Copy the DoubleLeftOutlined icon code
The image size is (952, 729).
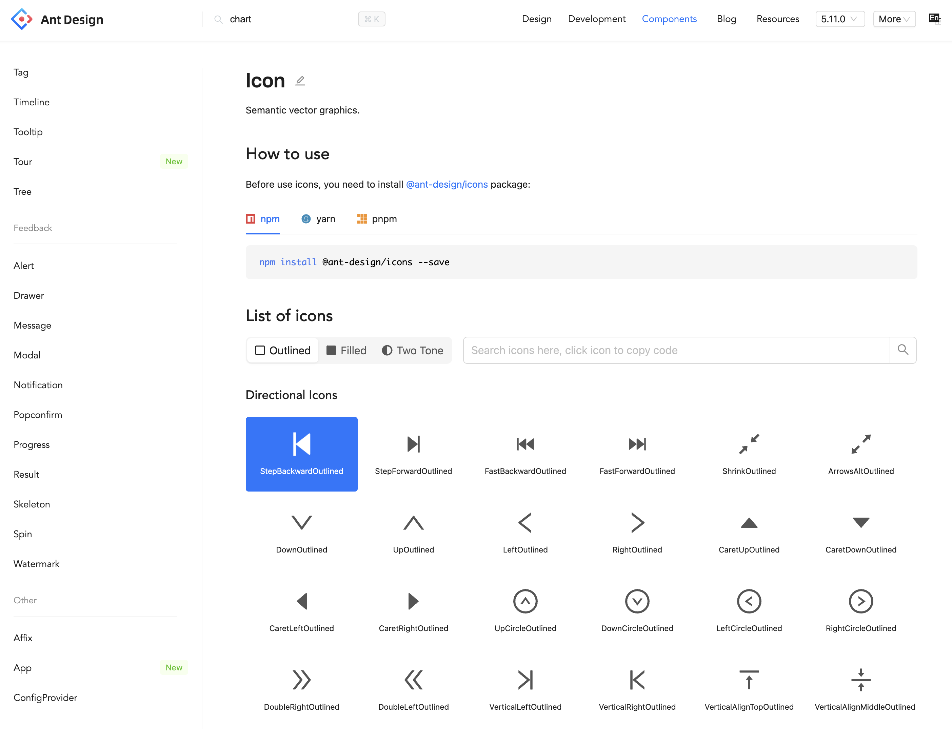point(413,689)
